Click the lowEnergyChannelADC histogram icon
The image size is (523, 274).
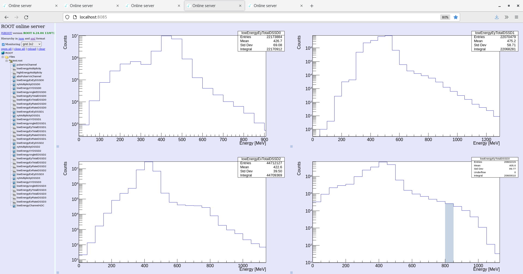pyautogui.click(x=14, y=205)
